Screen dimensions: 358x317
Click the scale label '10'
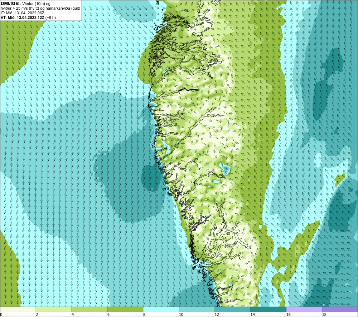(181, 315)
